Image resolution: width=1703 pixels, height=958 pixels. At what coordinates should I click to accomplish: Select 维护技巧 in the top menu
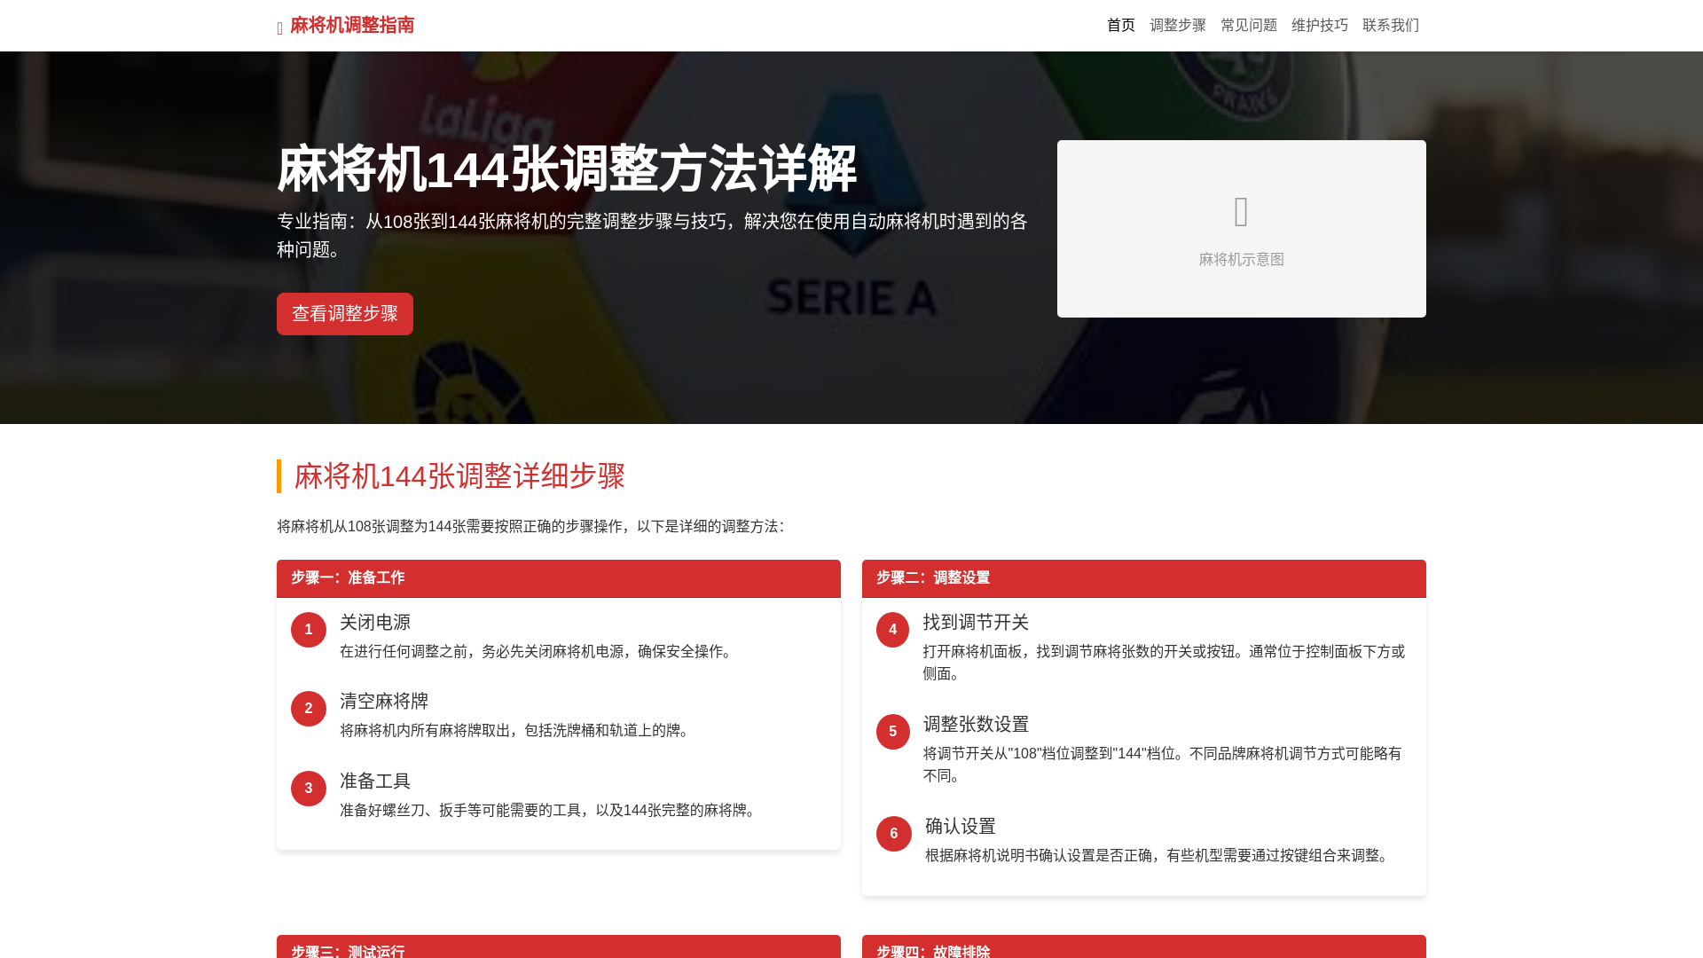(x=1320, y=26)
